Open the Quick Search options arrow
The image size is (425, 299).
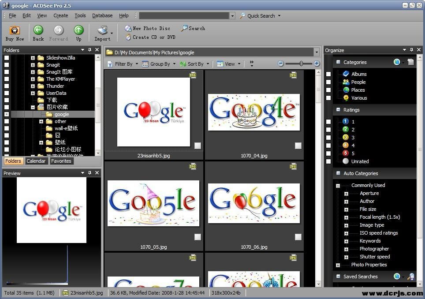(x=279, y=16)
